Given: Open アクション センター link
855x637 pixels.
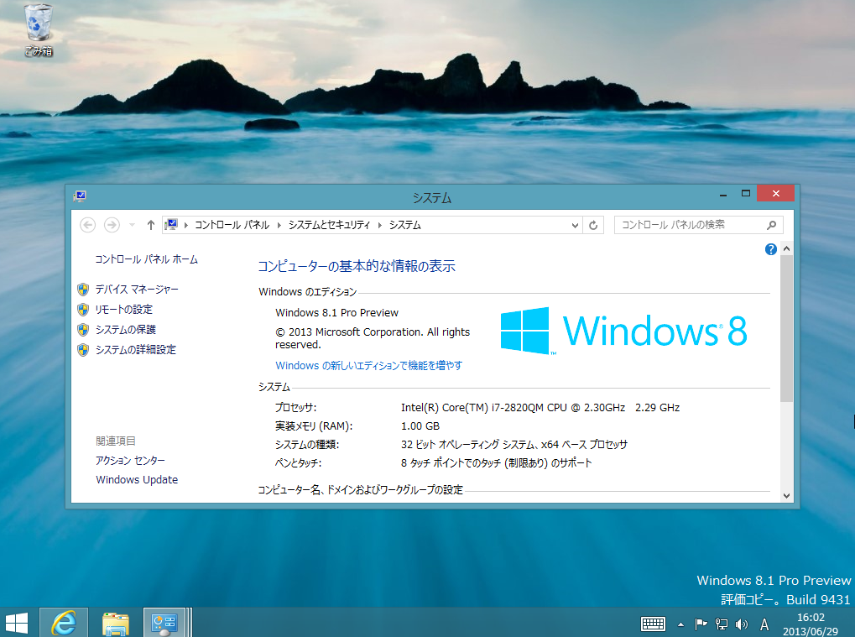Looking at the screenshot, I should pos(130,460).
